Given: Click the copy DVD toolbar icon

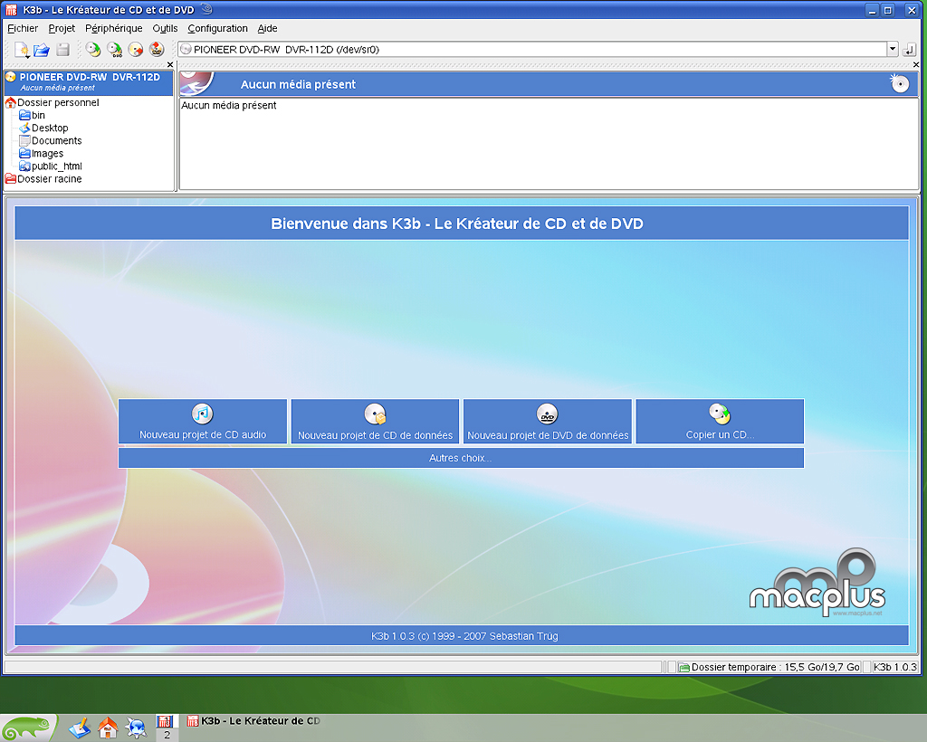Looking at the screenshot, I should click(114, 50).
